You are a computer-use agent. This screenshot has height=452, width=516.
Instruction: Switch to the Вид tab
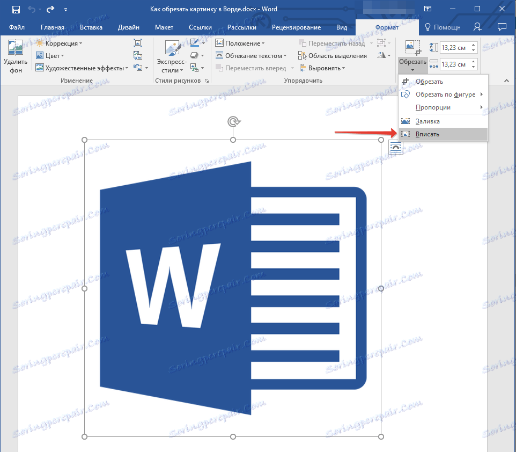click(x=342, y=27)
